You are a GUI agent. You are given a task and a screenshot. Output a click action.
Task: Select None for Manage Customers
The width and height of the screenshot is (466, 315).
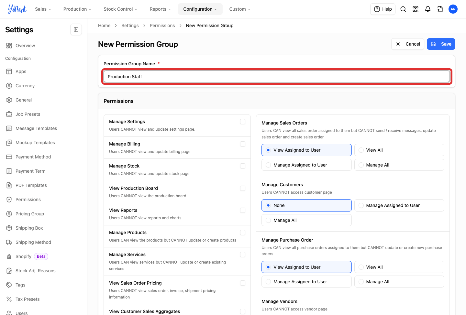(x=306, y=205)
